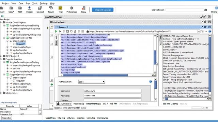This screenshot has height=122, width=218.
Task: Submit request with green play icon
Action: [x=56, y=32]
